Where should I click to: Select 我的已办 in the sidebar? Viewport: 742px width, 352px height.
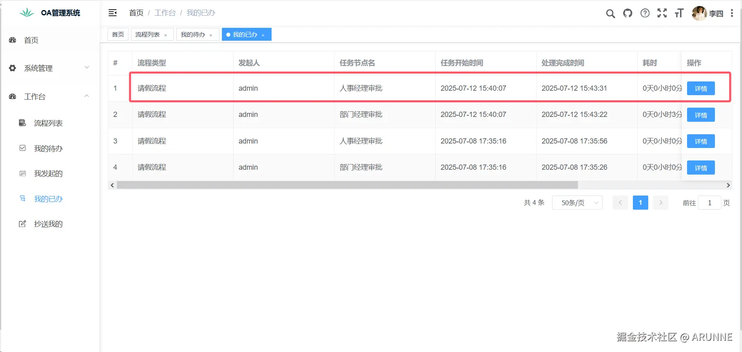50,199
